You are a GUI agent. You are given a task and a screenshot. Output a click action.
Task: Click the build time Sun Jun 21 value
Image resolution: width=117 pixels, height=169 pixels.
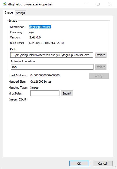[x=46, y=43]
